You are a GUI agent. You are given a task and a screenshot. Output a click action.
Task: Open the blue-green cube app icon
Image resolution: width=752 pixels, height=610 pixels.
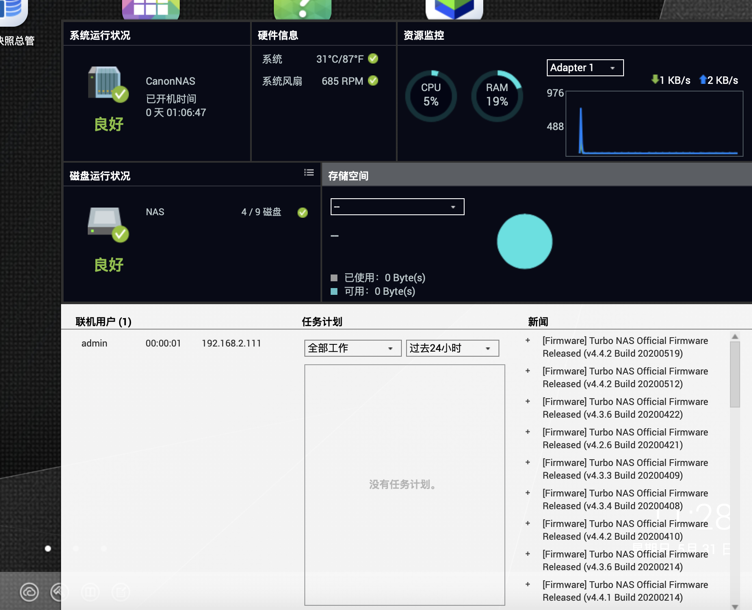pyautogui.click(x=454, y=8)
